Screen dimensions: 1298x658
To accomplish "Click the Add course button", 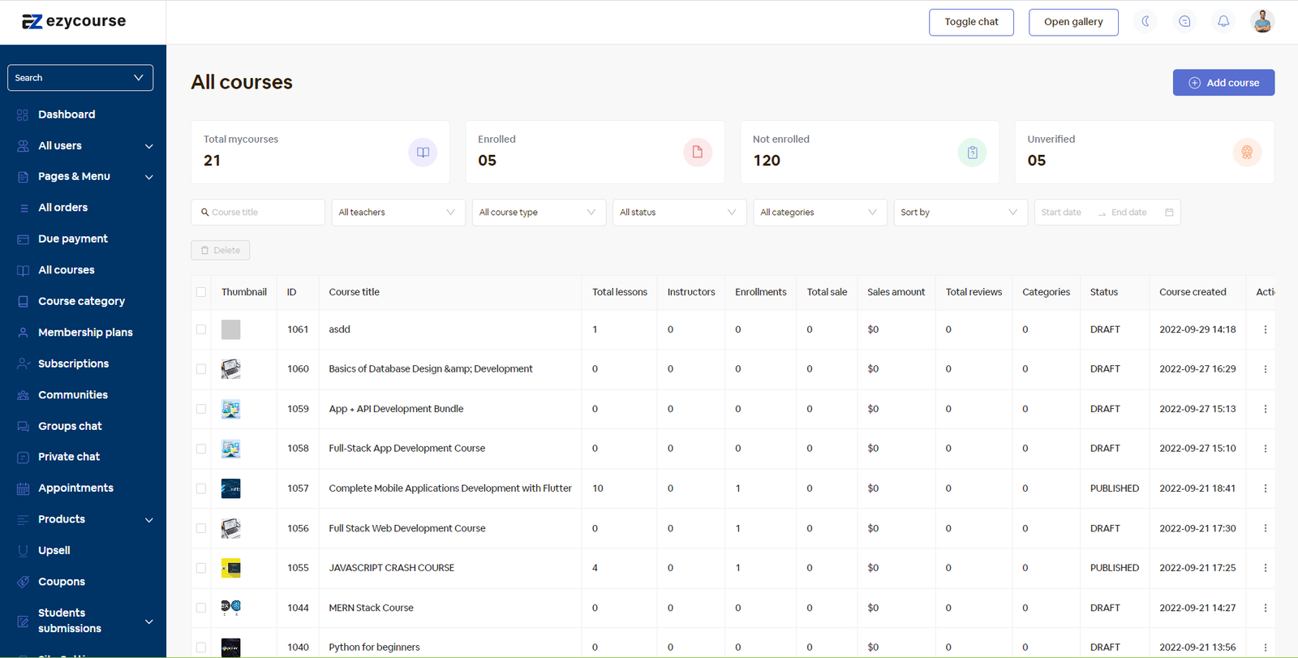I will (1223, 83).
